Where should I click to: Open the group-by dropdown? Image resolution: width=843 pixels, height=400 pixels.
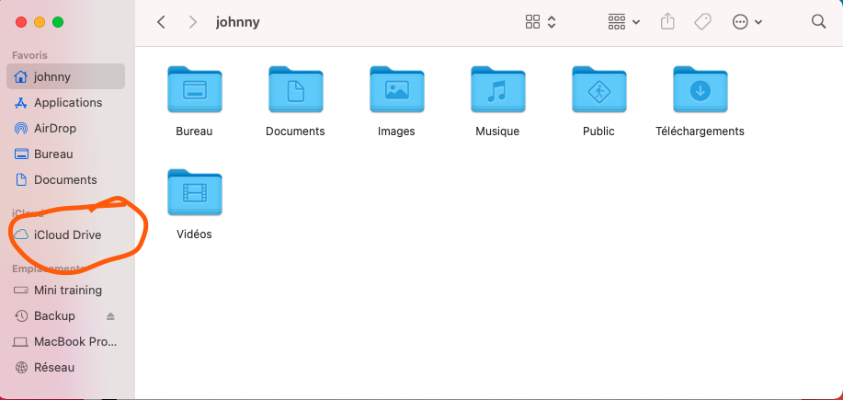tap(624, 22)
